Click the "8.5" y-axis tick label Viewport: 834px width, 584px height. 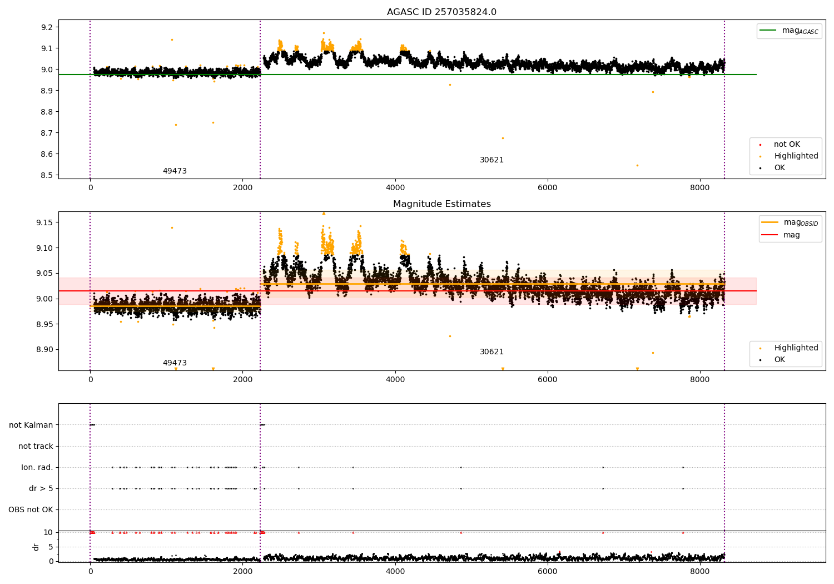coord(47,175)
